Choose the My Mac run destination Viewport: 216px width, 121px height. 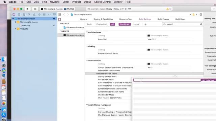(69, 9)
